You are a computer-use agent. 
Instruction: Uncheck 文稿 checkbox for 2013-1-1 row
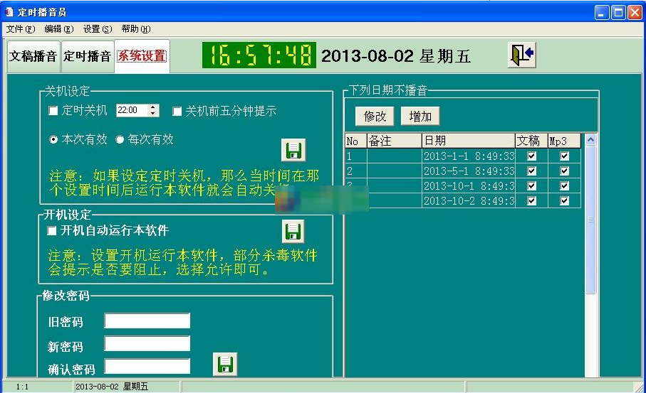pyautogui.click(x=531, y=156)
